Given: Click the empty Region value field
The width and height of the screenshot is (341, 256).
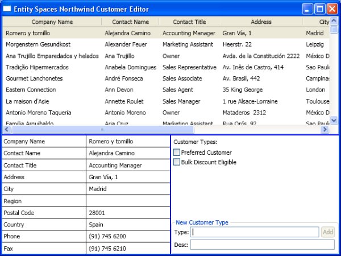Looking at the screenshot, I should (128, 201).
